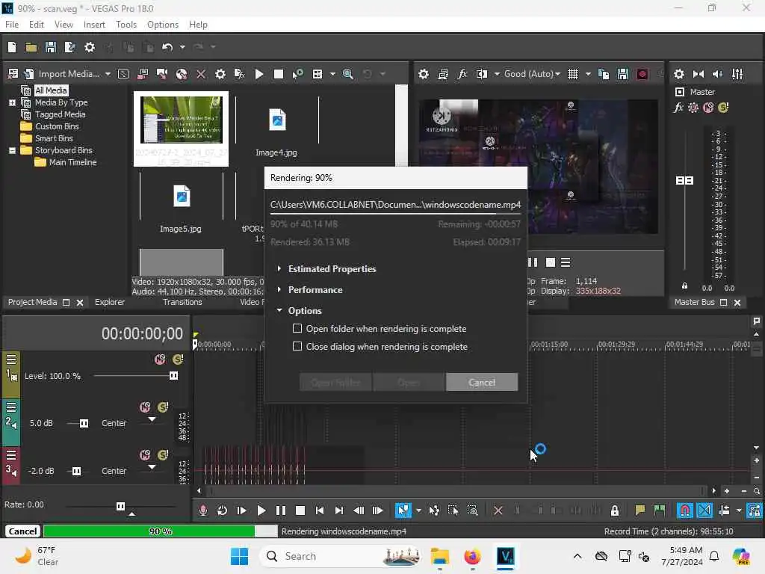Select the Image4.jpg media item

pyautogui.click(x=276, y=127)
